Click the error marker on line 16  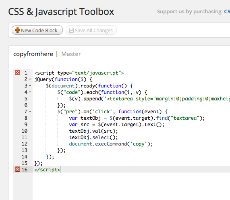[x=17, y=169]
